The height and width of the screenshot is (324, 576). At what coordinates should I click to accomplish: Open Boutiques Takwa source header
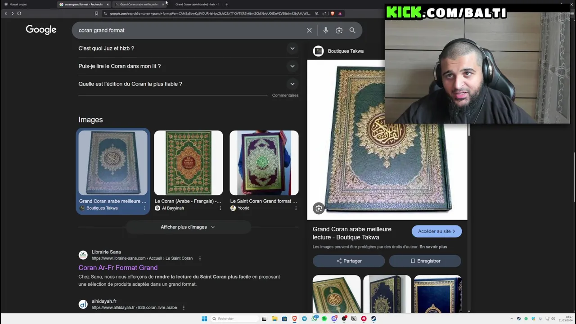pos(338,51)
